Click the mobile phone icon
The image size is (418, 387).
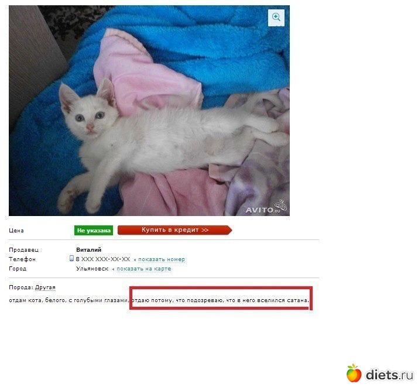71,258
